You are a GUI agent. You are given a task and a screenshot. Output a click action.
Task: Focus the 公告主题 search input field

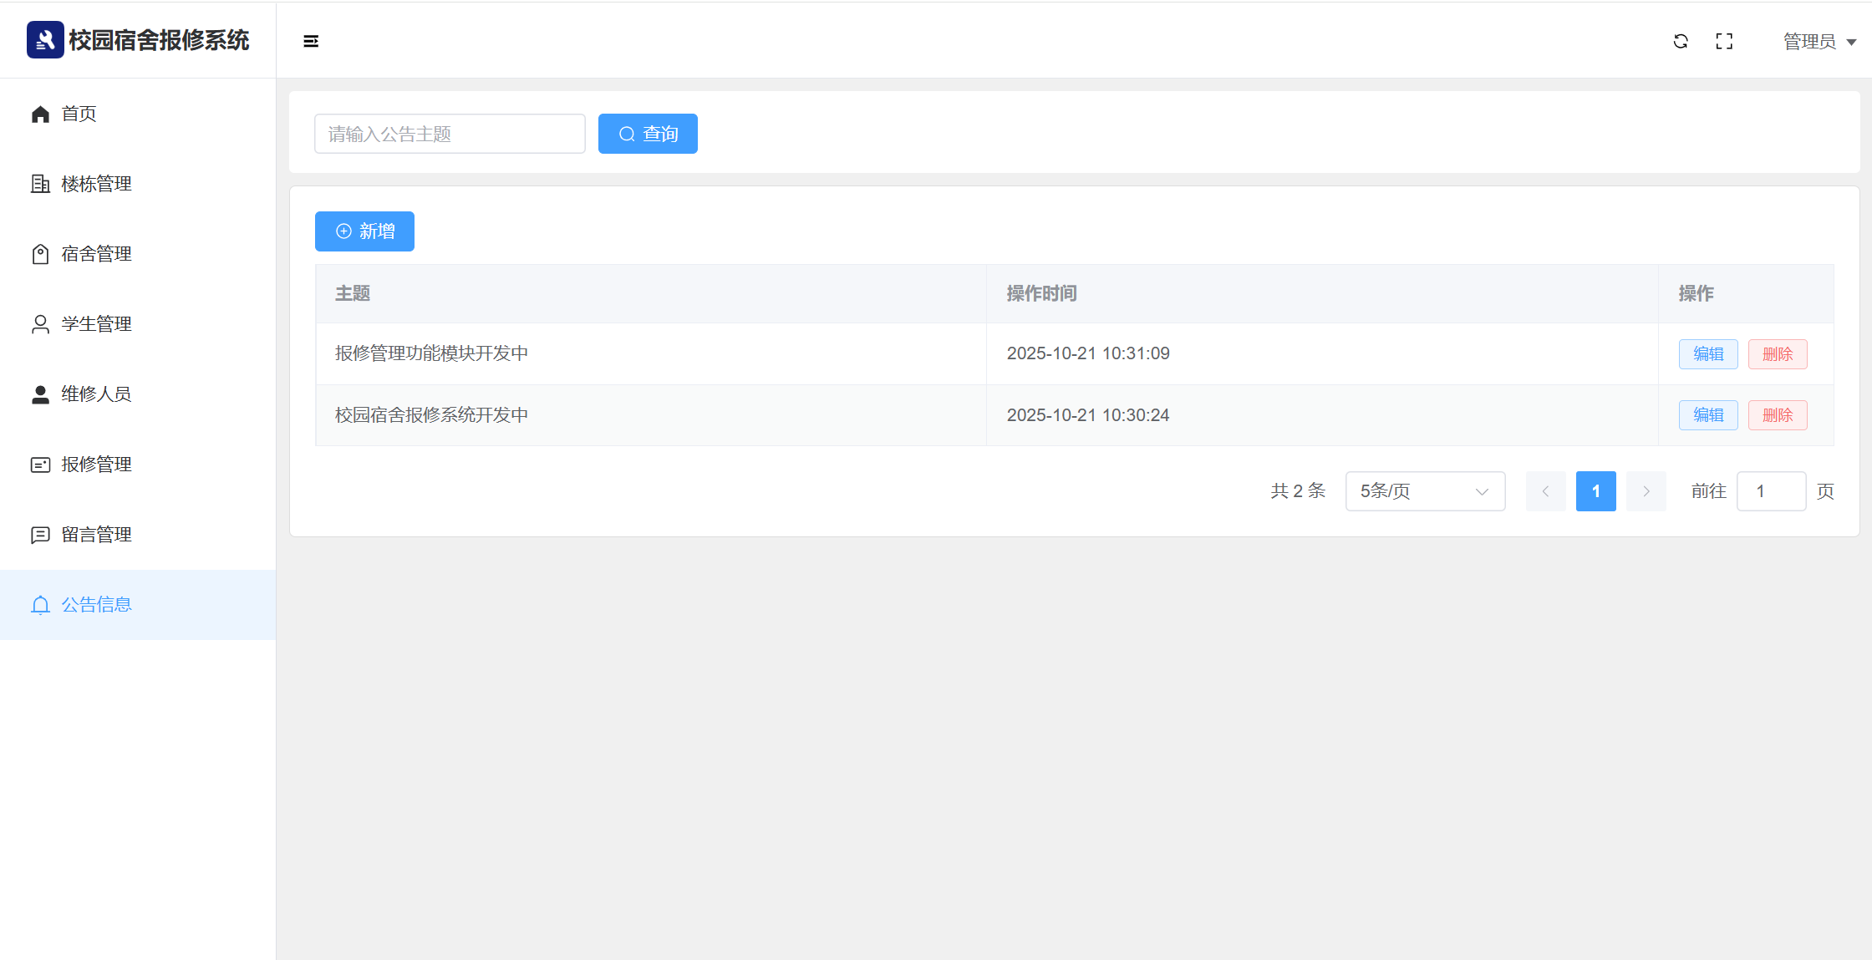point(450,134)
